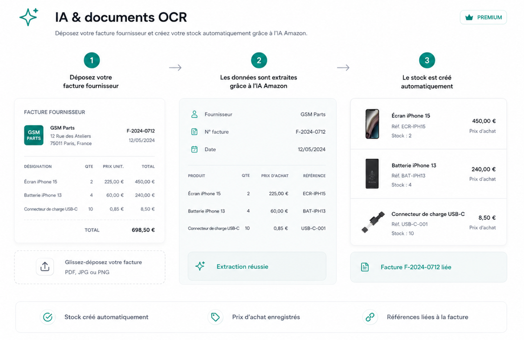Click BAT-IPH13 reference in extraction table
524x340 pixels.
tap(314, 211)
